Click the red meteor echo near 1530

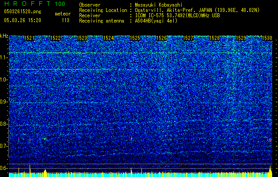270,140
